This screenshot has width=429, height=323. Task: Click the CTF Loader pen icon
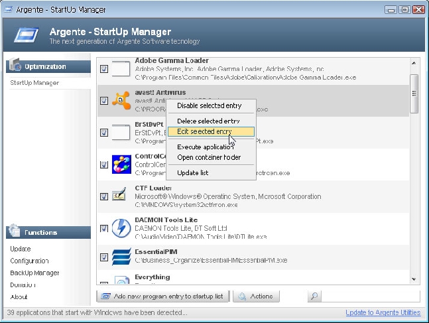coord(121,196)
